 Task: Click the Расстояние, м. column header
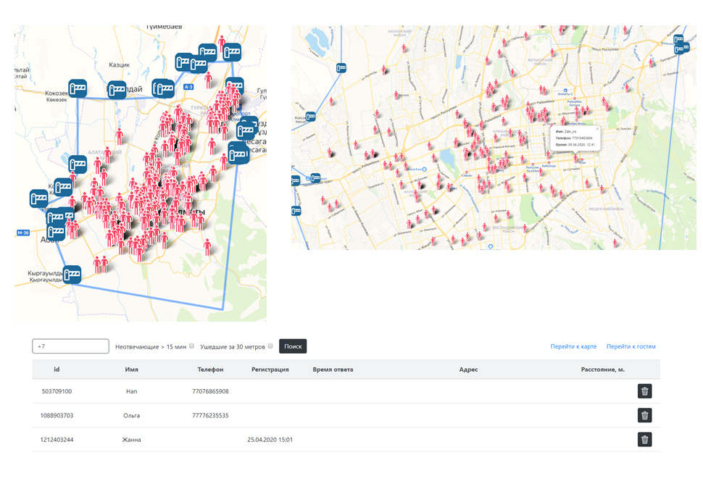(602, 370)
